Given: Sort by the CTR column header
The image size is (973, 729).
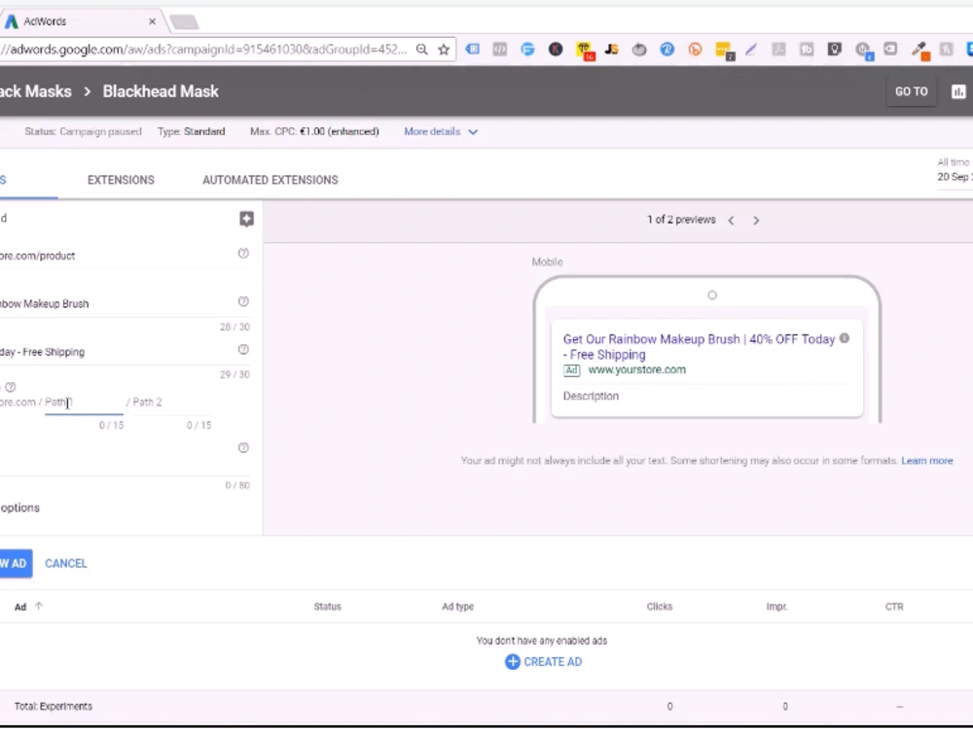Looking at the screenshot, I should (x=894, y=607).
